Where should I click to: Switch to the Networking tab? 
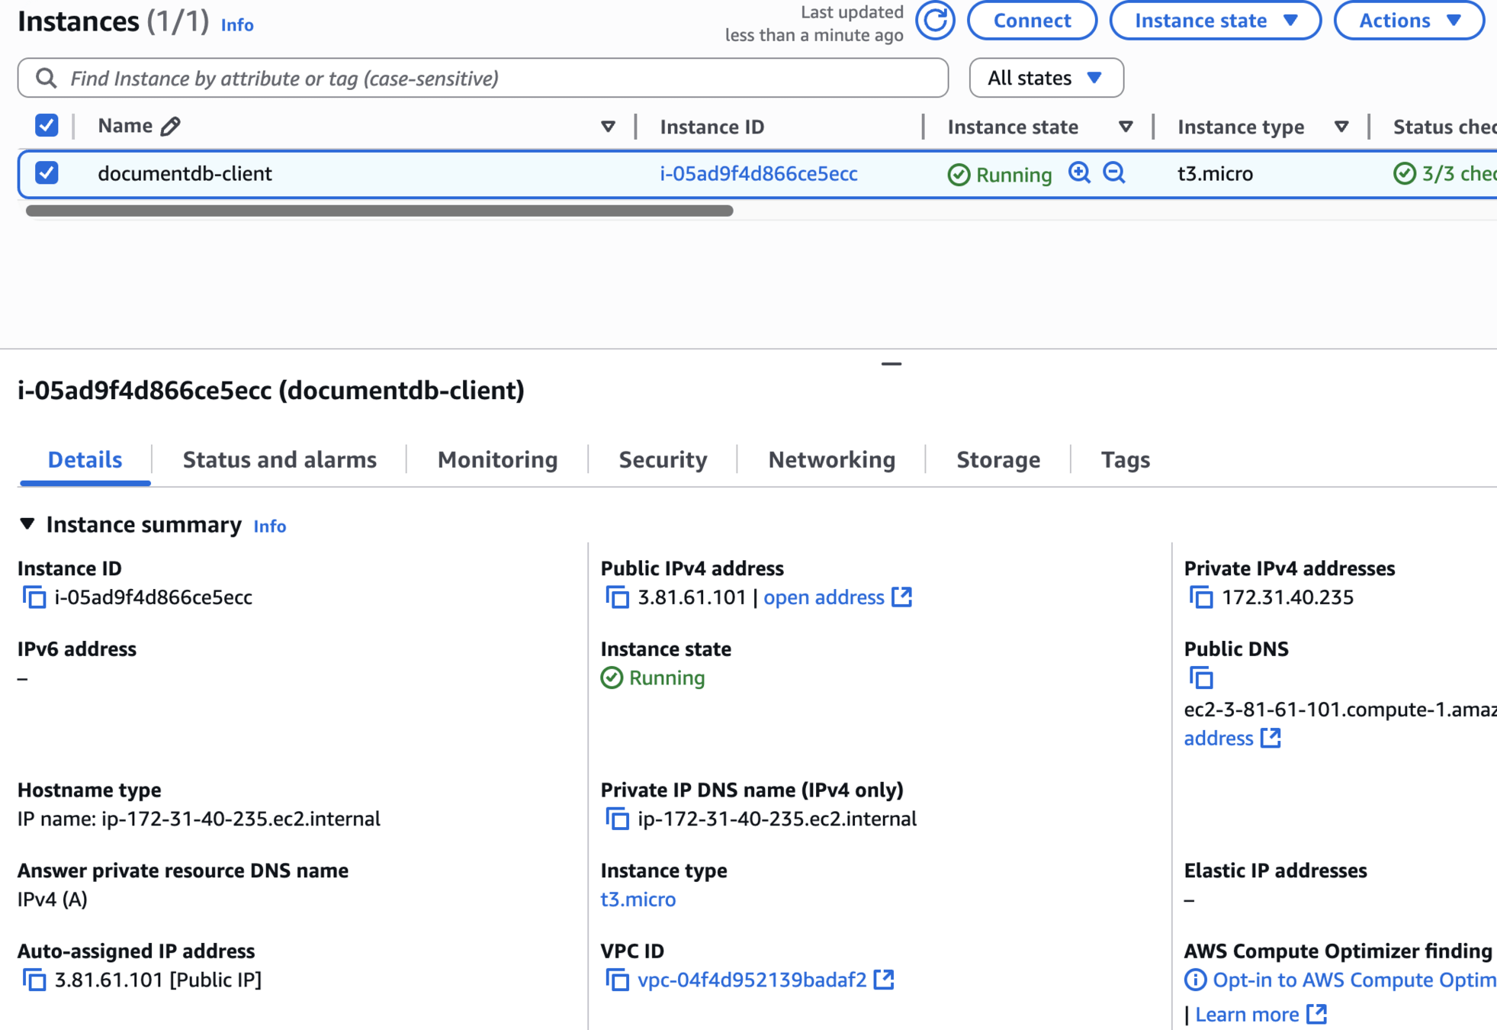tap(831, 459)
